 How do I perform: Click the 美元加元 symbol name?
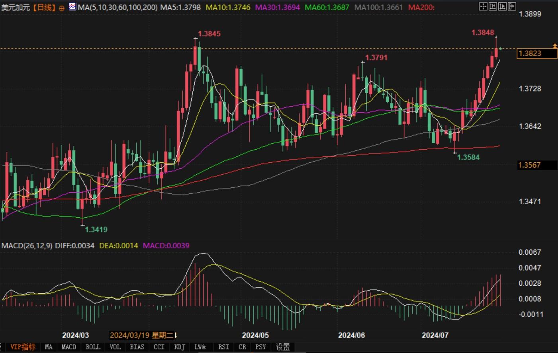click(x=16, y=8)
